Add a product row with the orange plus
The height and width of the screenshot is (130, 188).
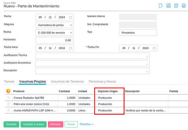[8, 91]
